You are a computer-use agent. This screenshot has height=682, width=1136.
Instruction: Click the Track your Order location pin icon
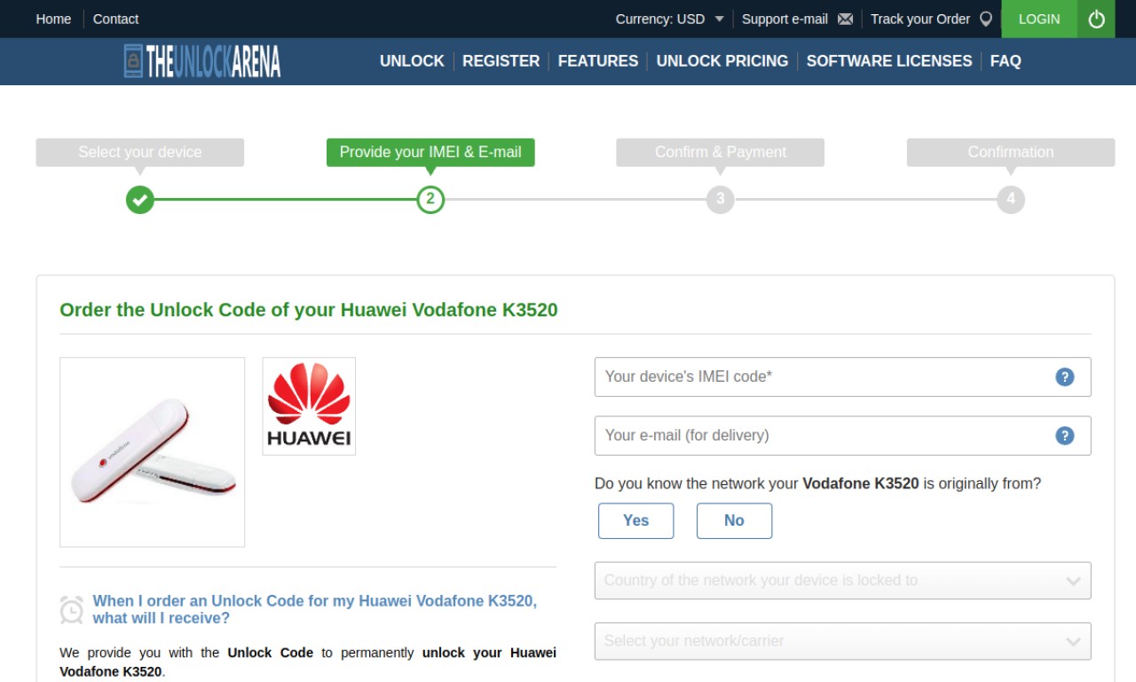pyautogui.click(x=985, y=19)
